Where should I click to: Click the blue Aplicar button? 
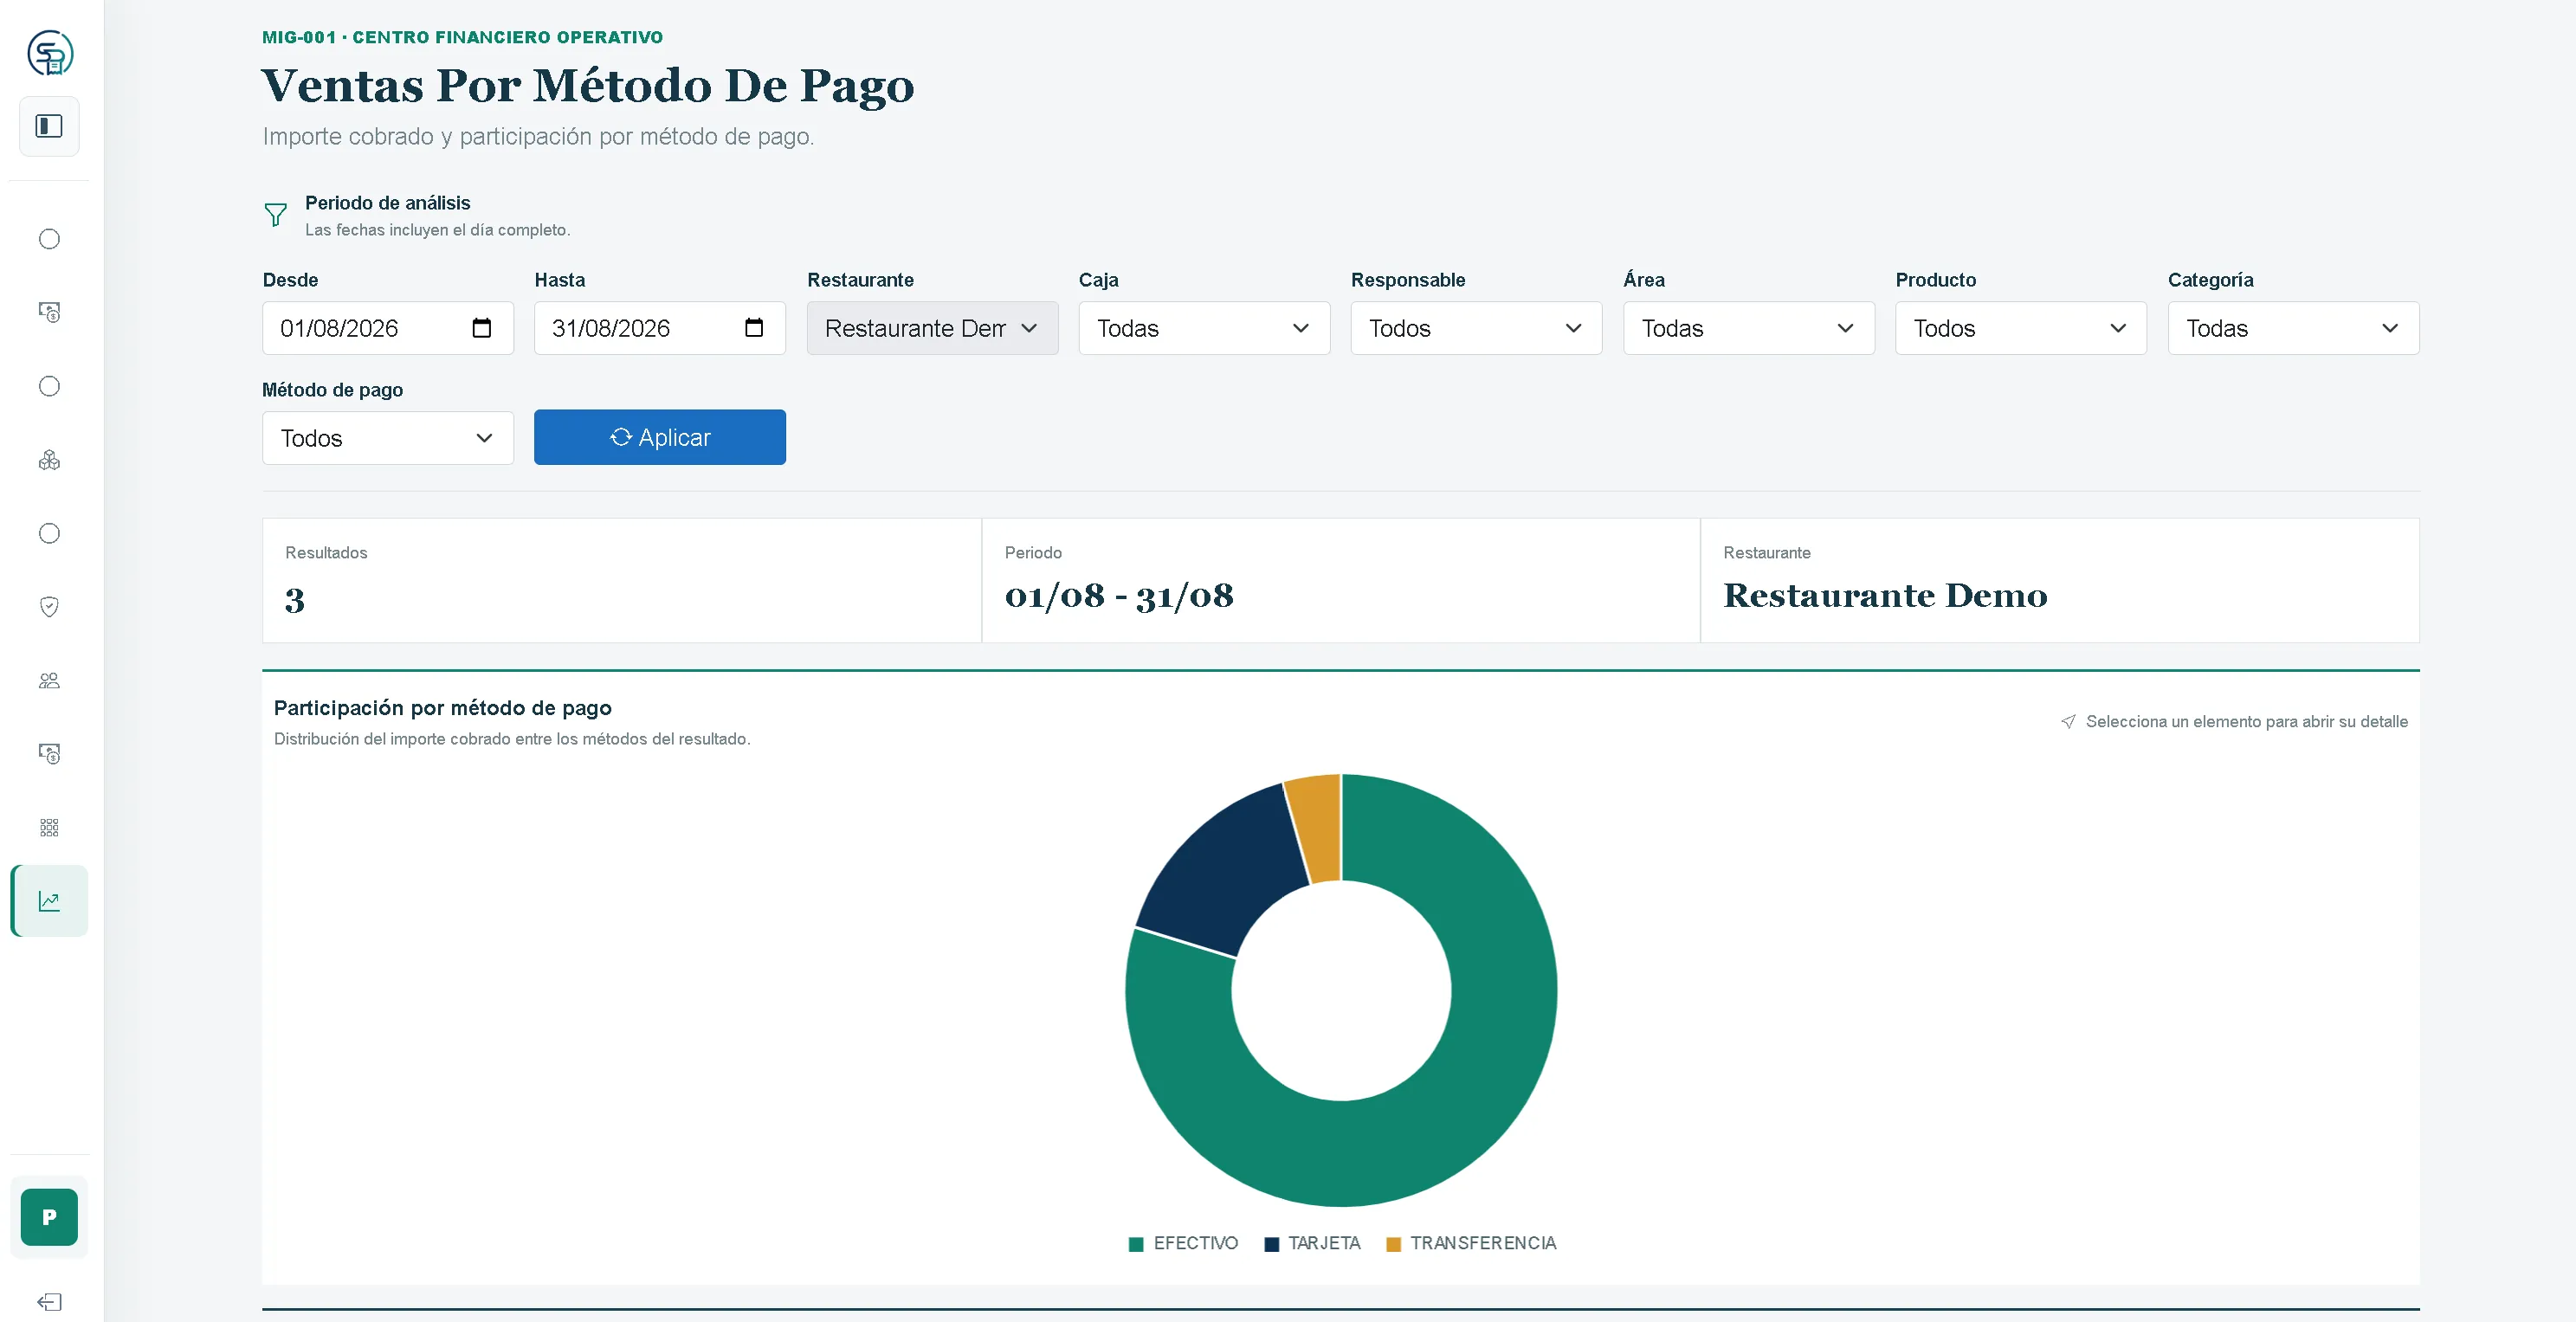(660, 437)
